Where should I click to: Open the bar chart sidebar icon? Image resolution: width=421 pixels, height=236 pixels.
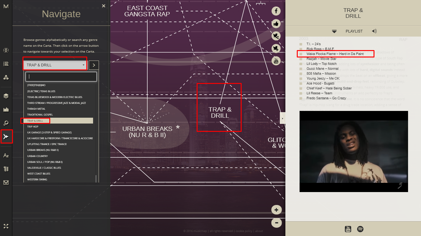click(6, 110)
